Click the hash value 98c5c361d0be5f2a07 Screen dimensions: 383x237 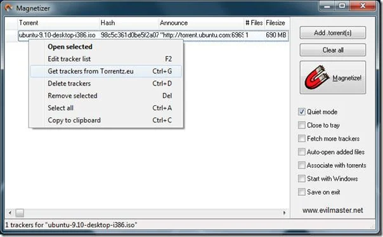point(129,35)
